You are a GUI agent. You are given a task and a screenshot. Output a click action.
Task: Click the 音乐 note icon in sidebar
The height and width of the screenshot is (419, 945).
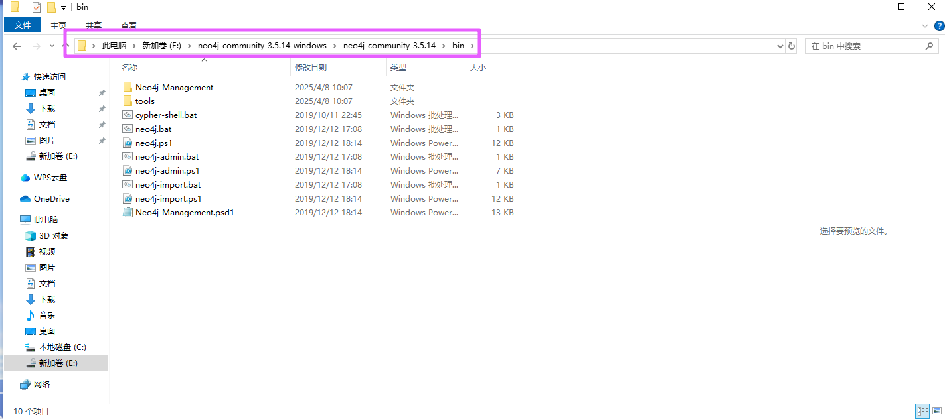(x=30, y=316)
